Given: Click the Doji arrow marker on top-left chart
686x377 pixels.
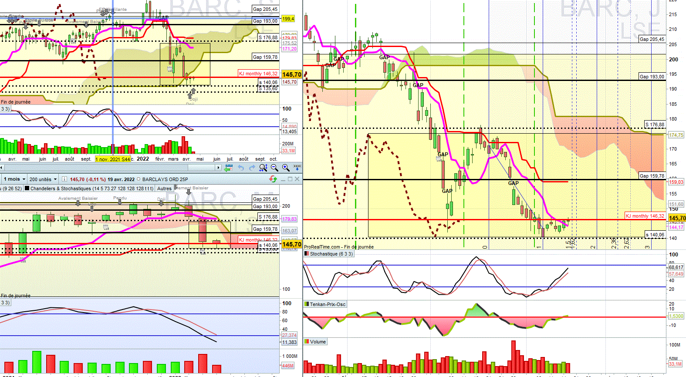Looking at the screenshot, I should click(193, 91).
